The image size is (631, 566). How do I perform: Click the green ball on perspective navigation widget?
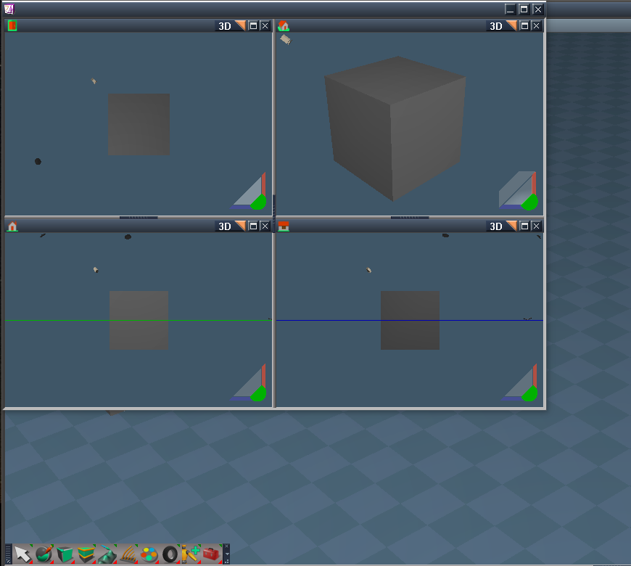click(x=529, y=202)
